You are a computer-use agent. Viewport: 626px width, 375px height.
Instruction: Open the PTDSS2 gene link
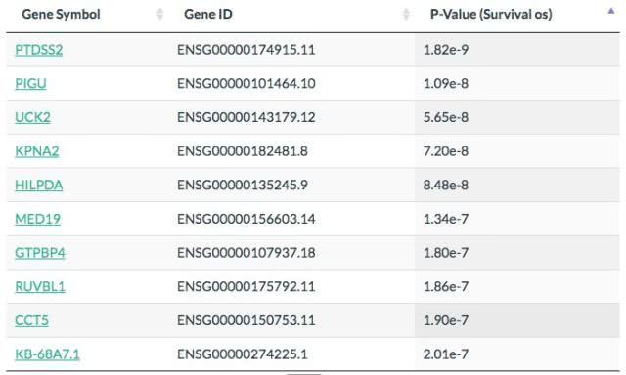pos(39,50)
